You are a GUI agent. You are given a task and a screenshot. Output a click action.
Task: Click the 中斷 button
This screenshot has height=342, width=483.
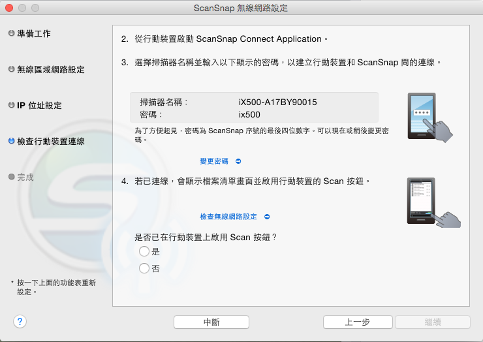(211, 322)
